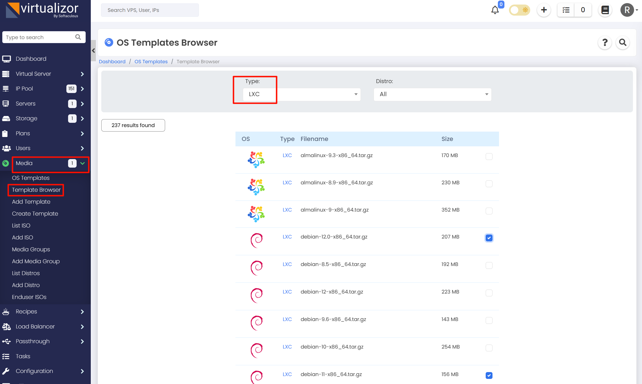This screenshot has height=384, width=642.
Task: Select List ISO in the sidebar
Action: tap(21, 225)
